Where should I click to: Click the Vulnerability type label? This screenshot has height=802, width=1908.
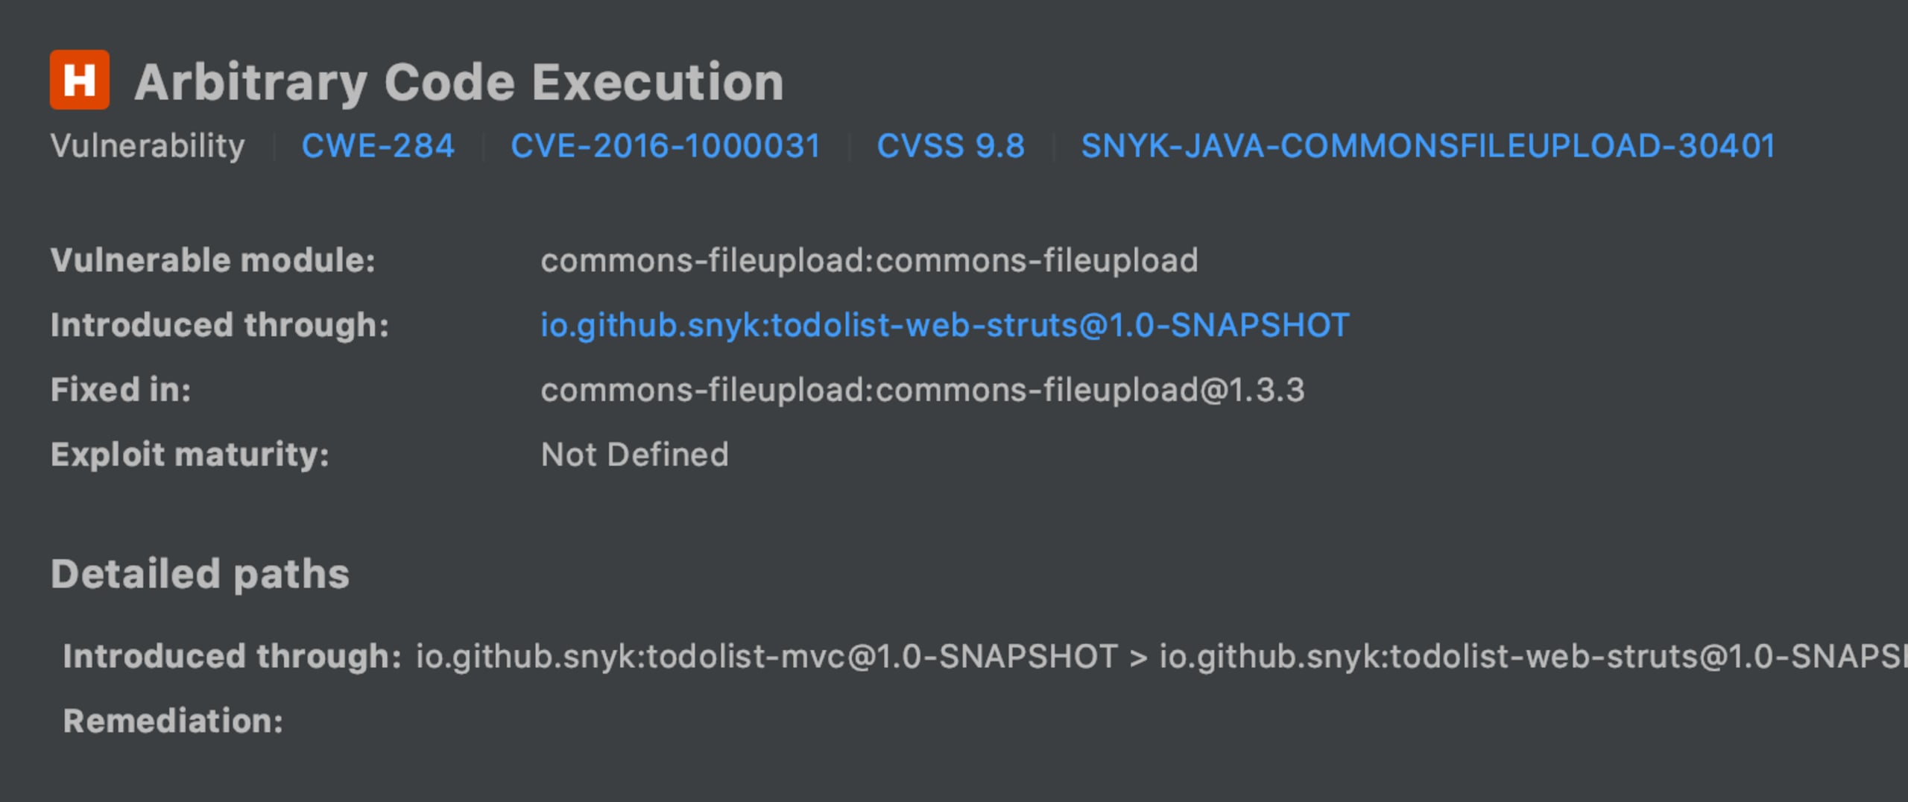[148, 146]
